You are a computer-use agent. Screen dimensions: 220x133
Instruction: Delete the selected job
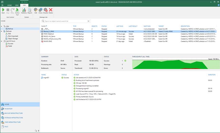(51, 11)
